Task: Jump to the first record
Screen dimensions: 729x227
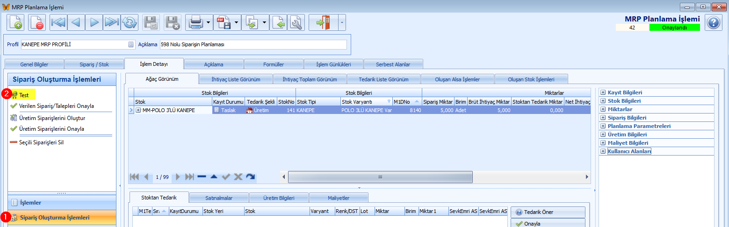Action: tap(58, 22)
